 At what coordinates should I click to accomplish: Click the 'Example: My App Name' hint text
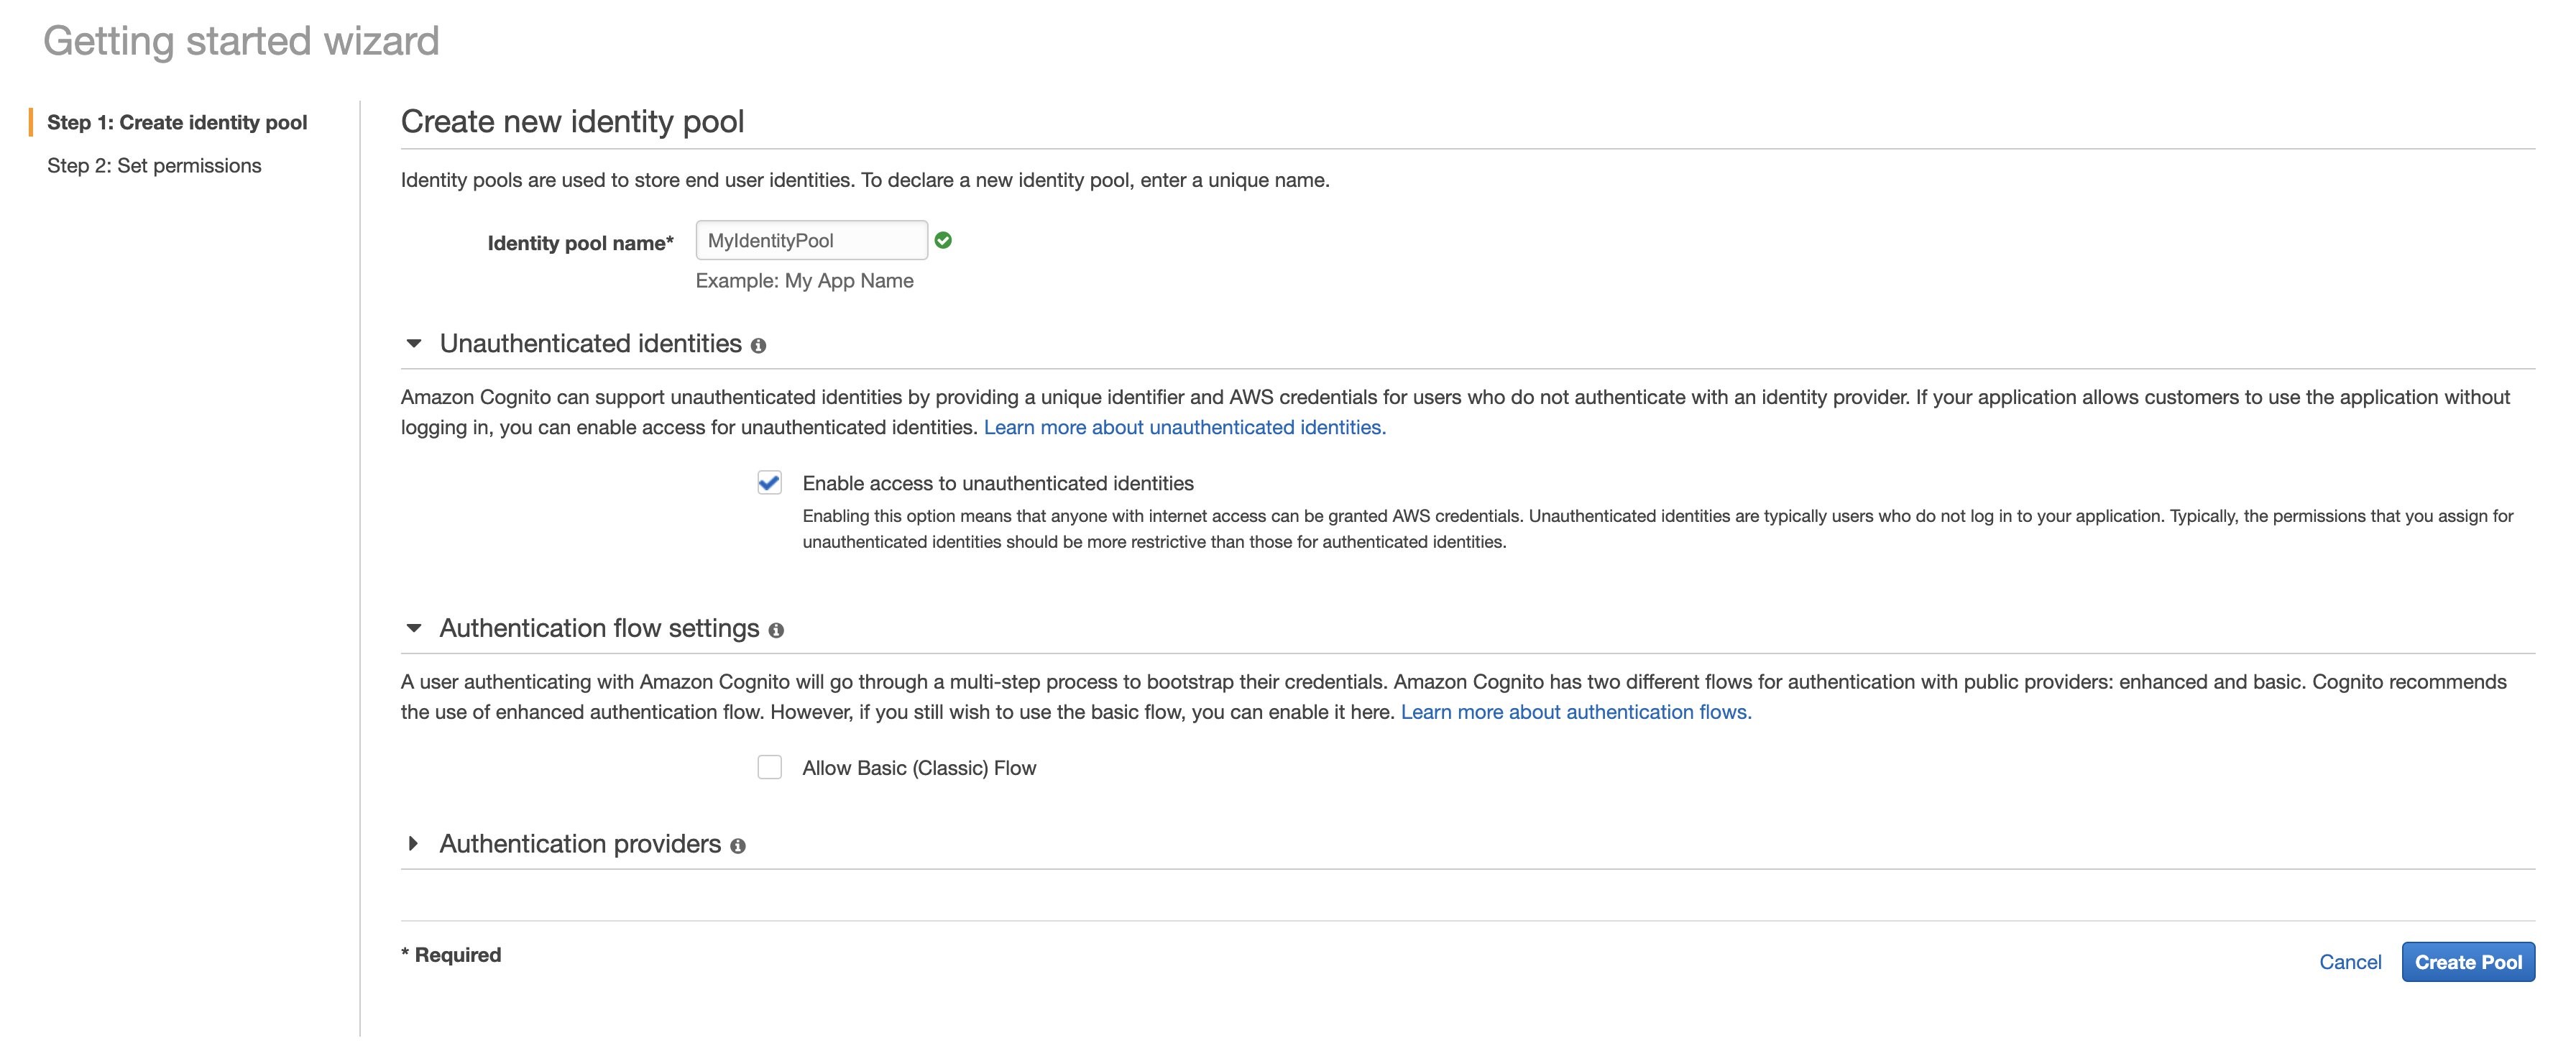point(805,281)
